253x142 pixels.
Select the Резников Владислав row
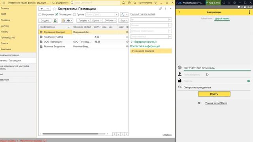[83, 47]
